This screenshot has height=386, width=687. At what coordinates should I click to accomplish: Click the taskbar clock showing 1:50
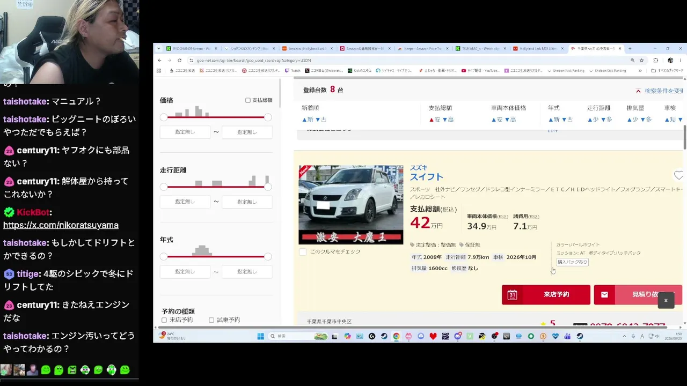pos(672,336)
